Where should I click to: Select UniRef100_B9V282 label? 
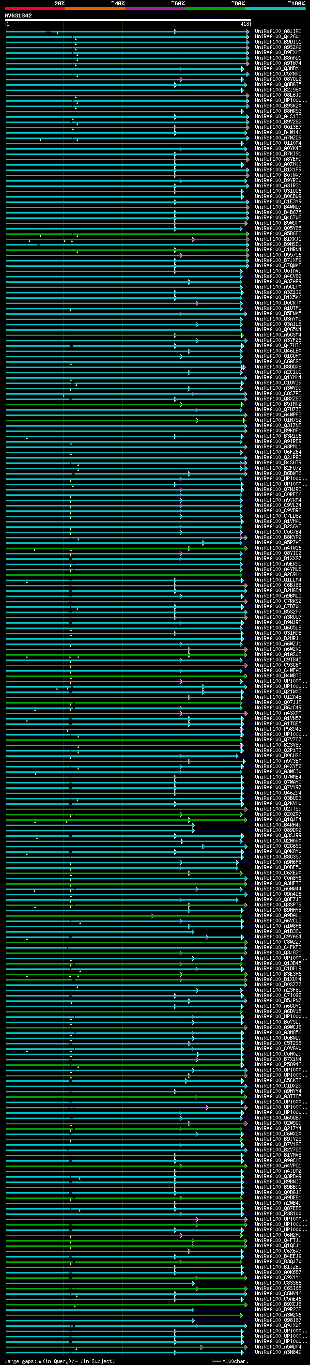coord(278,122)
